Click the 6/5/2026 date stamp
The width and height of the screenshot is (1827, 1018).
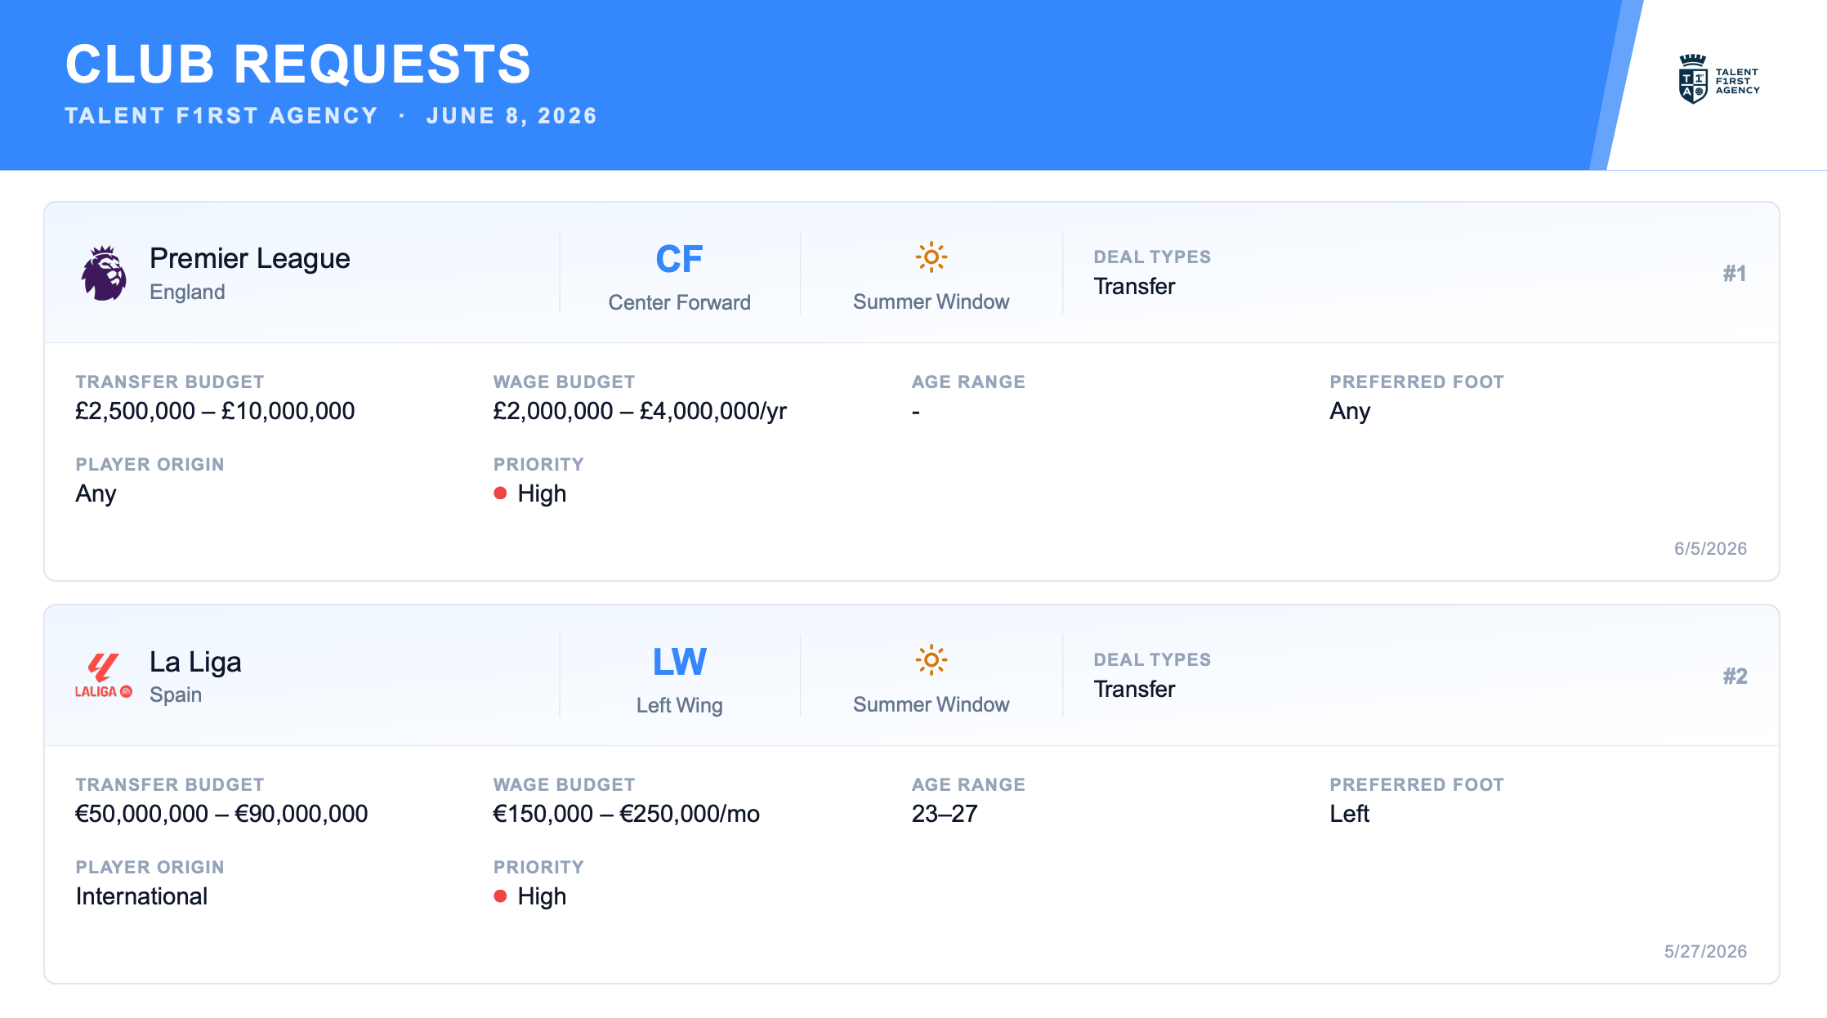(x=1710, y=548)
